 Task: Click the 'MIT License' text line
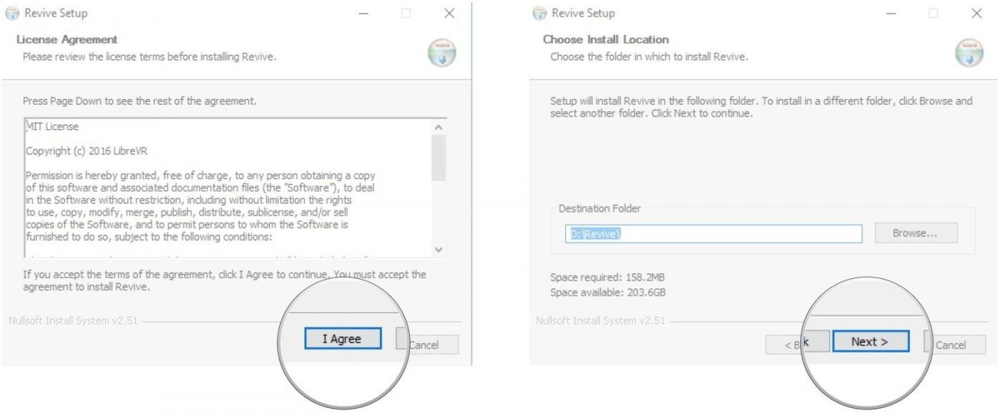tap(53, 126)
